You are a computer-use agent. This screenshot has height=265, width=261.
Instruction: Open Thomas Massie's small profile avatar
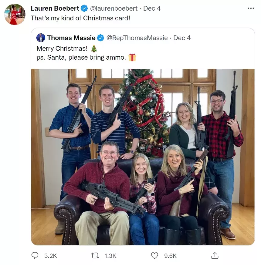click(x=41, y=38)
